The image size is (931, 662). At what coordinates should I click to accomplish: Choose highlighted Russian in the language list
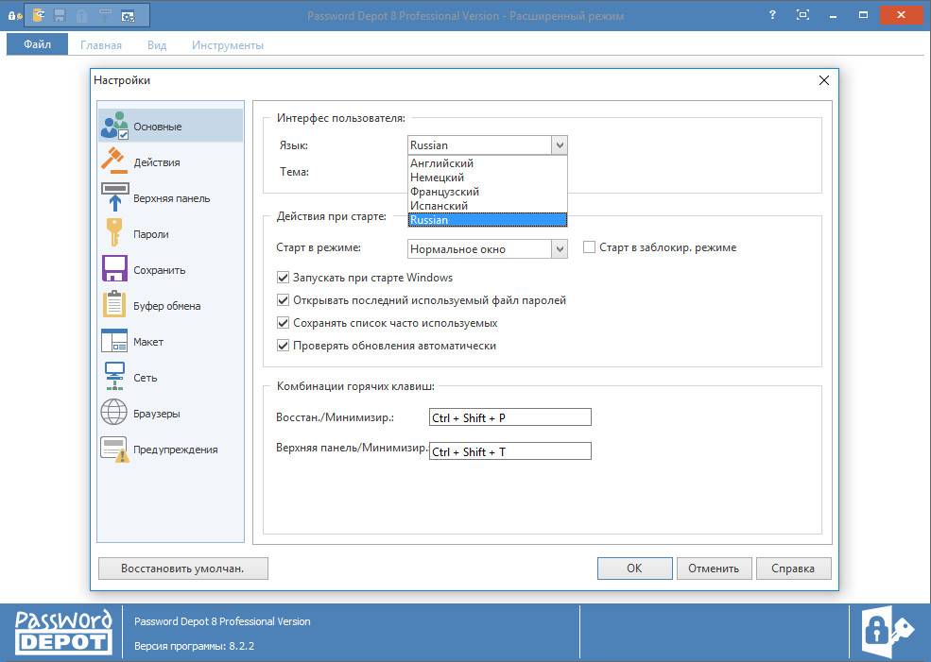pyautogui.click(x=488, y=219)
